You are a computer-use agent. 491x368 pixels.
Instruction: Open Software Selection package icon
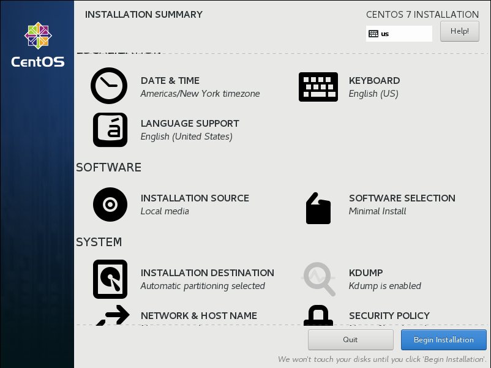pos(318,208)
